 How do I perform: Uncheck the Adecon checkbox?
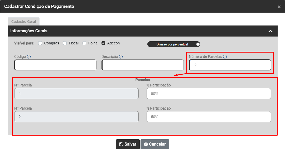click(103, 43)
